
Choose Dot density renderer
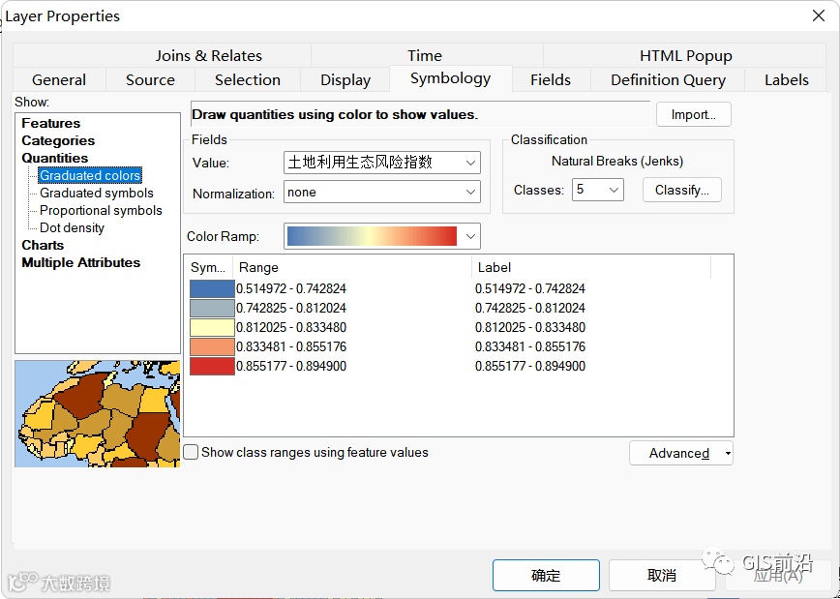coord(72,227)
